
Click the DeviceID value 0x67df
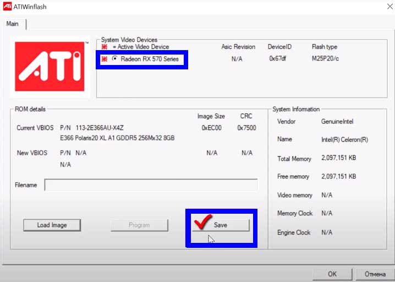(x=277, y=58)
